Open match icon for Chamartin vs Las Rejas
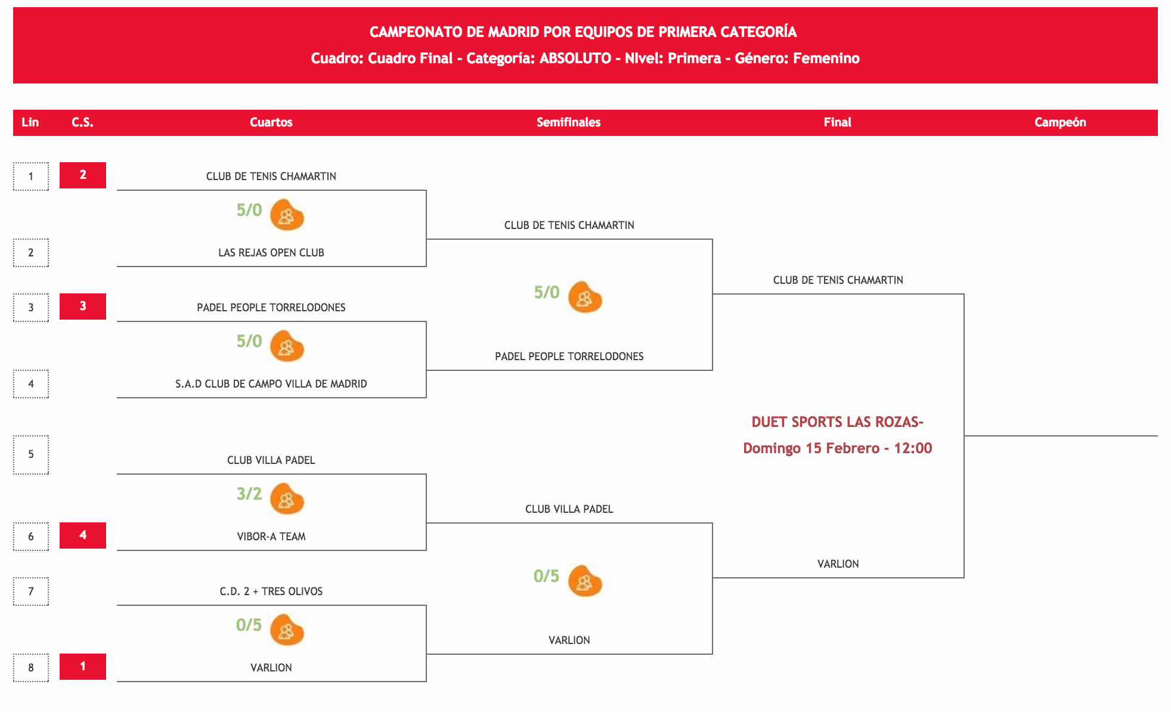 click(x=287, y=214)
